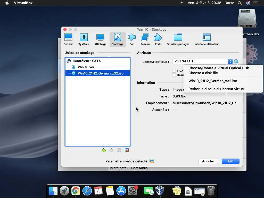The height and width of the screenshot is (198, 264).
Task: Select Win10_21H2_German_x32.iso in storage tree
Action: pos(98,73)
